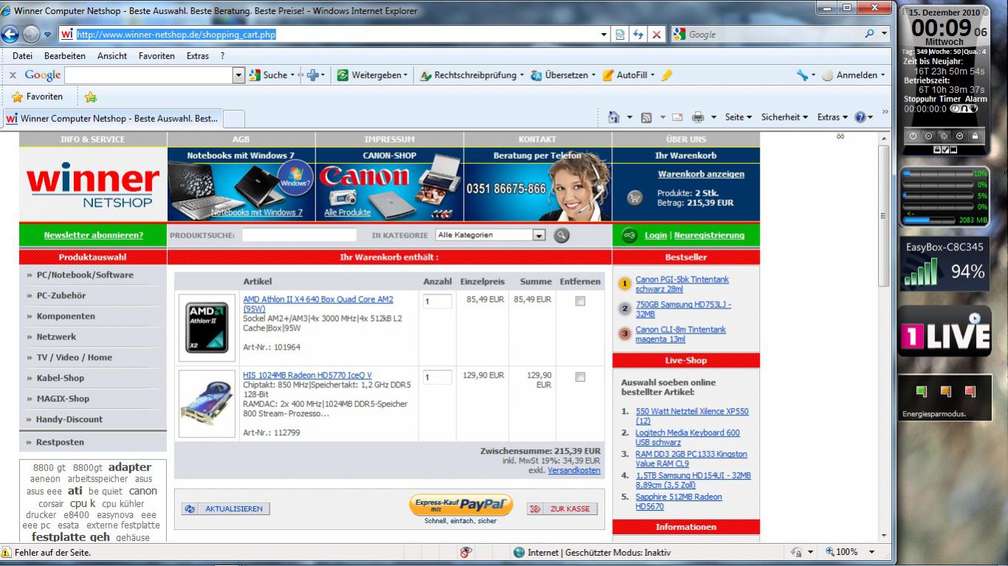Image resolution: width=1008 pixels, height=566 pixels.
Task: Open the Versandkosten link
Action: pyautogui.click(x=574, y=470)
